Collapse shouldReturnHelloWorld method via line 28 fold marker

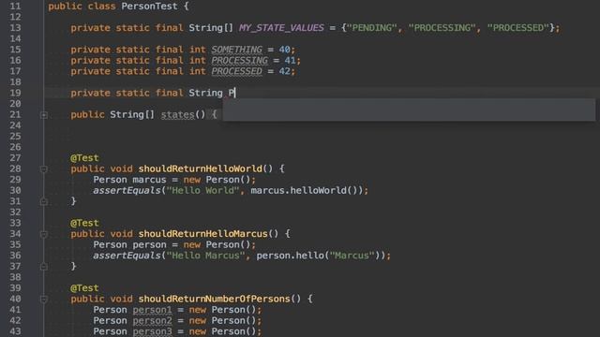point(44,168)
